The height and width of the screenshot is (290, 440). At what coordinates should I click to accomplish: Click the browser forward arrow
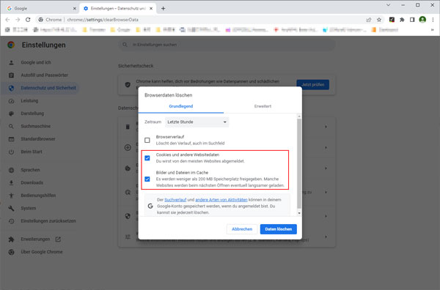[x=18, y=20]
